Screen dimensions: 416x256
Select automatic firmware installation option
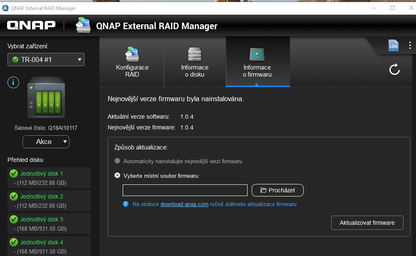click(117, 160)
